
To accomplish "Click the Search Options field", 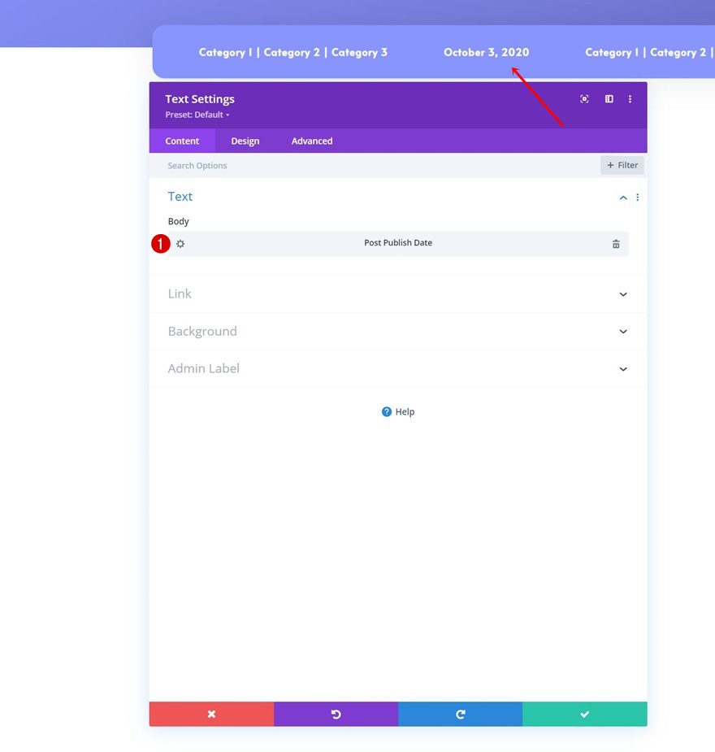I will 244,165.
